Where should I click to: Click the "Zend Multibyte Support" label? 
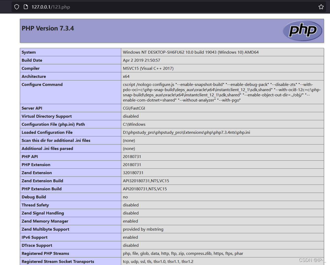(x=45, y=229)
